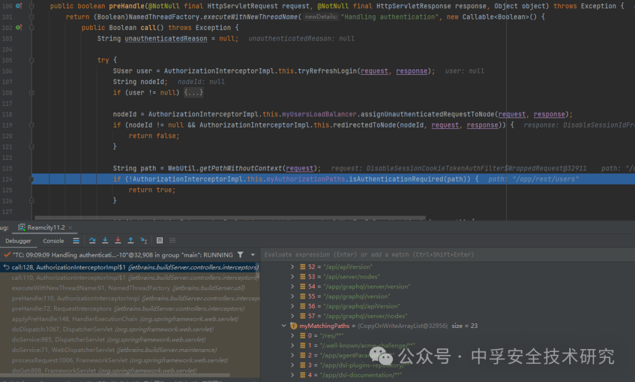The height and width of the screenshot is (382, 635).
Task: Click the Step Over debugger icon
Action: (92, 240)
